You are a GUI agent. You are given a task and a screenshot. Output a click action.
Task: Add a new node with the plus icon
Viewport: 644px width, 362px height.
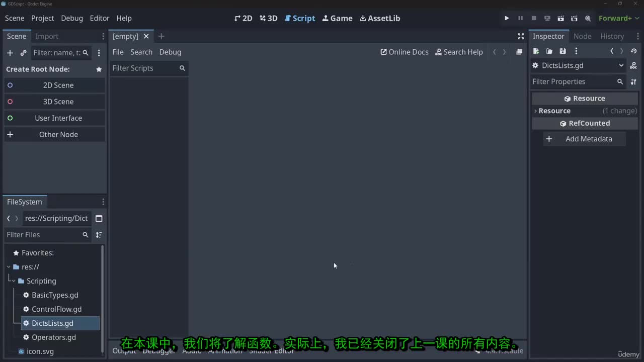coord(10,53)
